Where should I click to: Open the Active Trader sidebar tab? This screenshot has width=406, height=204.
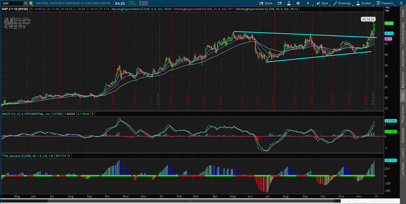(403, 58)
